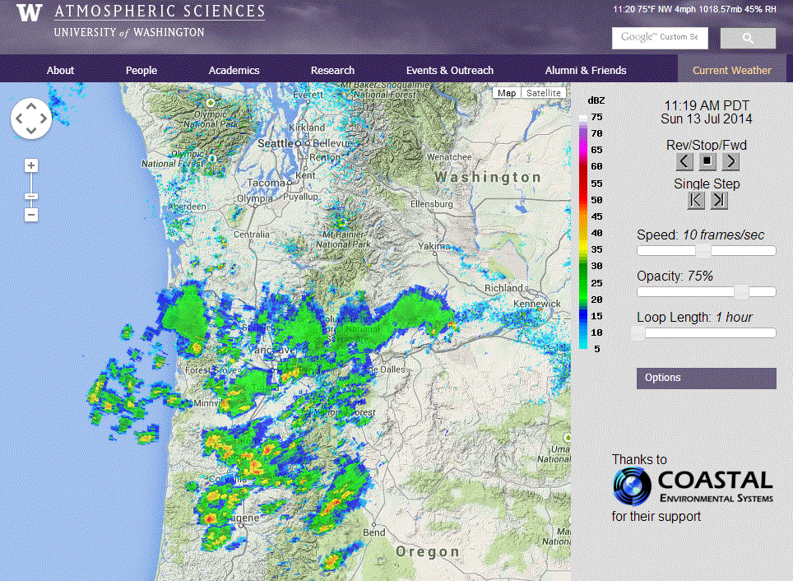The height and width of the screenshot is (581, 793).
Task: Open the Current Weather tab
Action: click(731, 70)
